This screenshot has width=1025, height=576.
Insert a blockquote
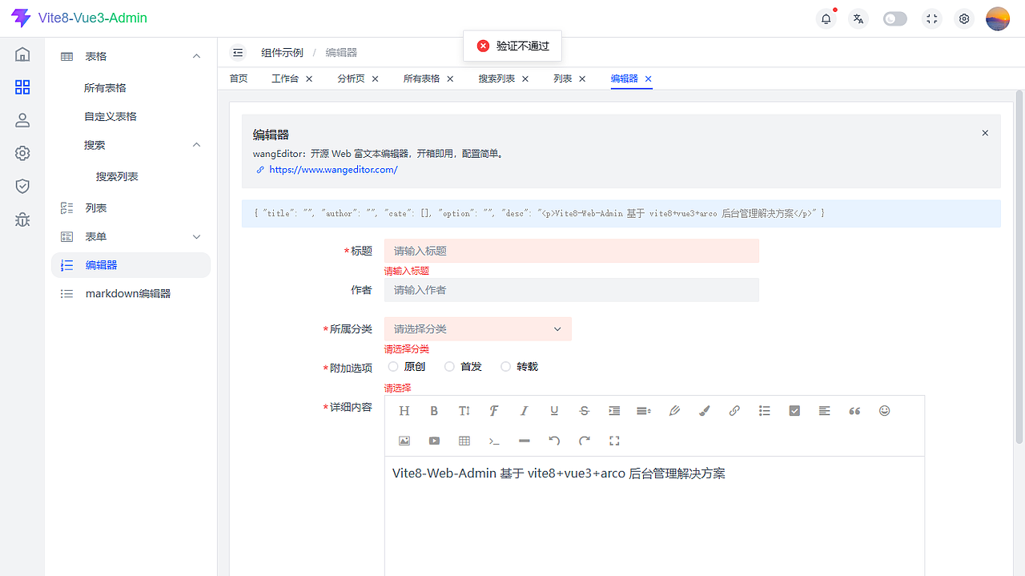(x=854, y=411)
